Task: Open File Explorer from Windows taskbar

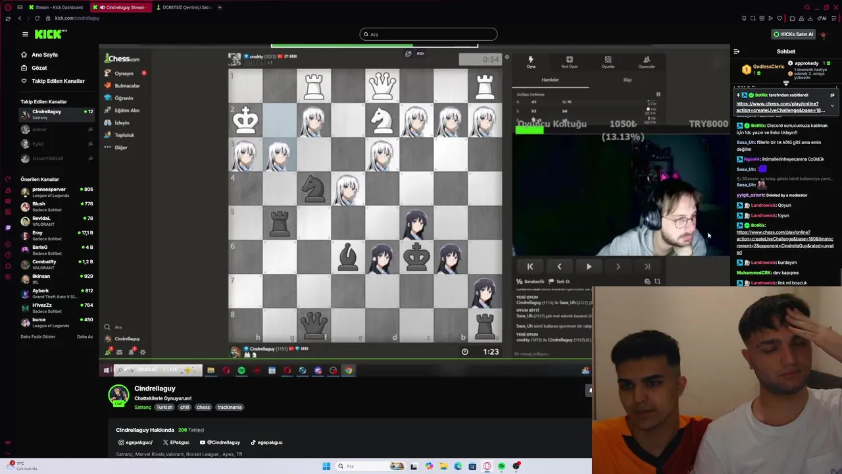Action: tap(443, 466)
